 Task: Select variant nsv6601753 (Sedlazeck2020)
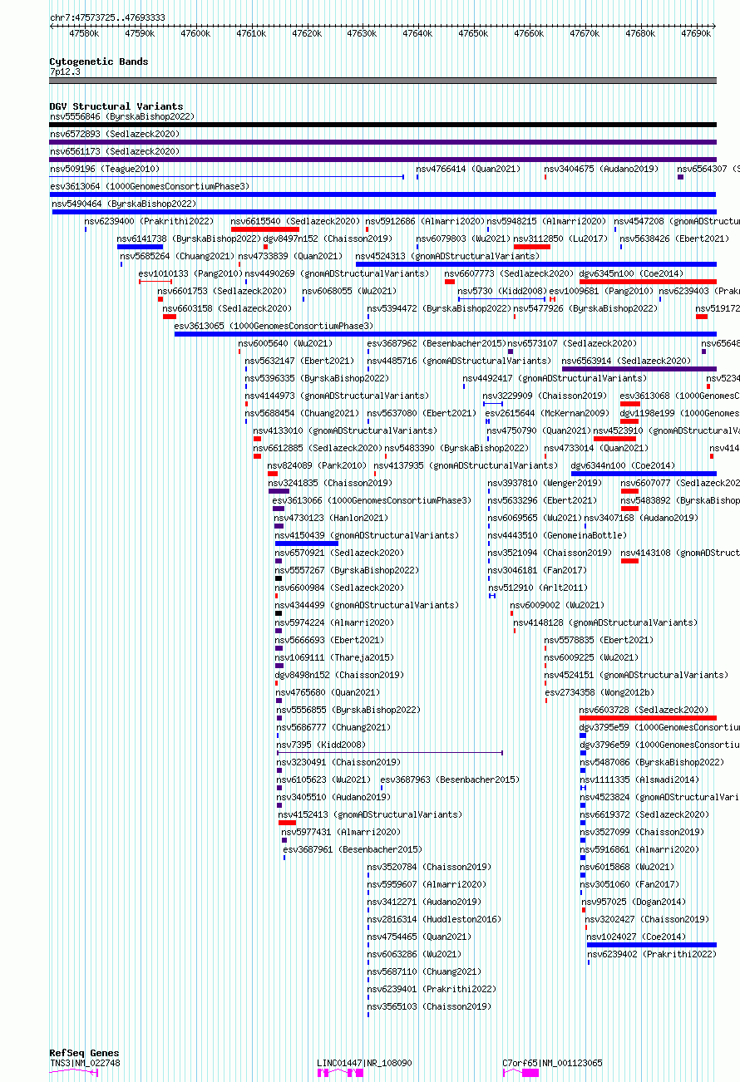coord(222,291)
